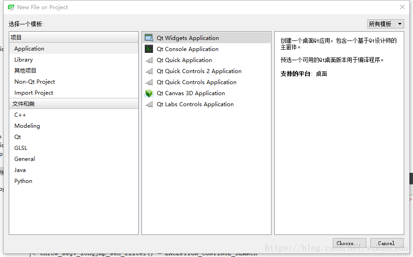
Task: Click the 支持的平台 description text
Action: point(304,74)
